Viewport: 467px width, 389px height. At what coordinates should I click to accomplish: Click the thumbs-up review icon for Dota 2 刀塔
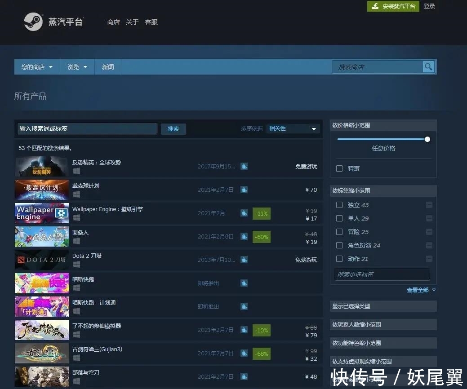[244, 260]
